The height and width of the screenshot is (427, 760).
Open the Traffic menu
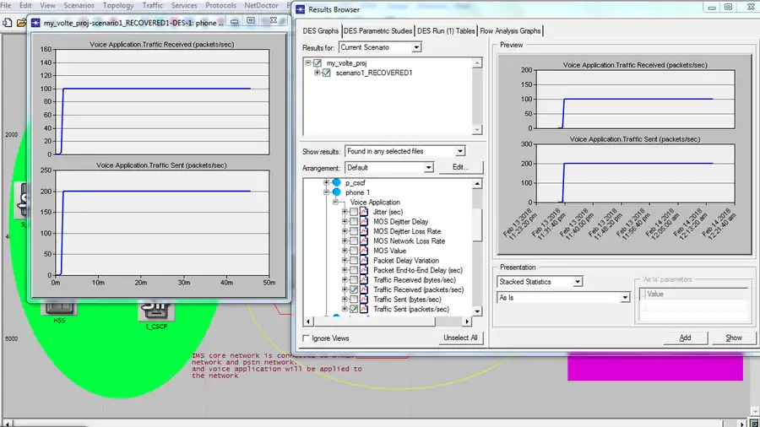(153, 5)
